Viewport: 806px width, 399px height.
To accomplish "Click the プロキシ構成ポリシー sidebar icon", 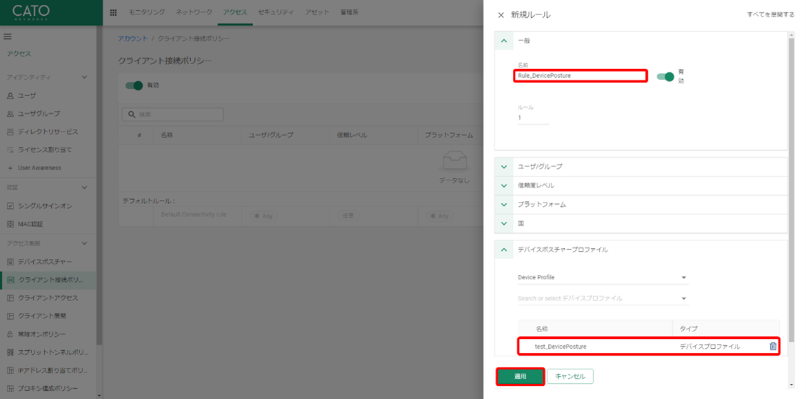I will (10, 388).
